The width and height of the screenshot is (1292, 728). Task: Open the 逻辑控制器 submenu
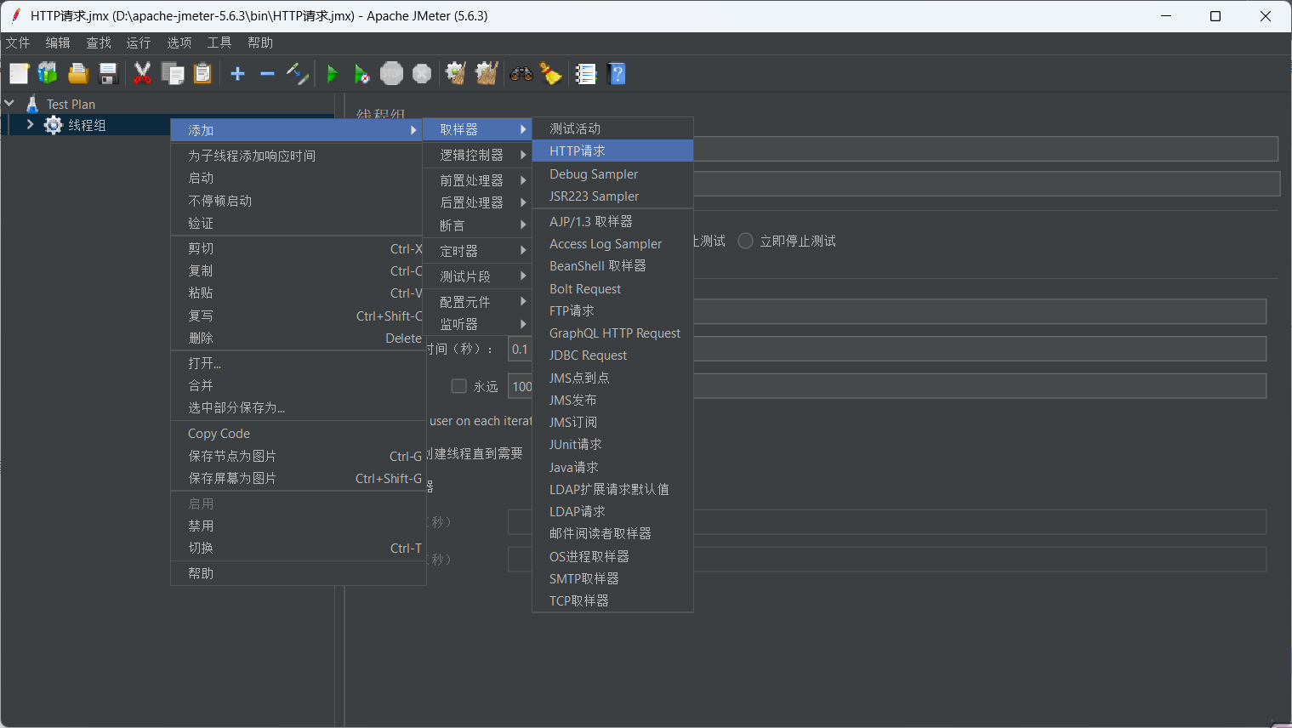coord(477,155)
